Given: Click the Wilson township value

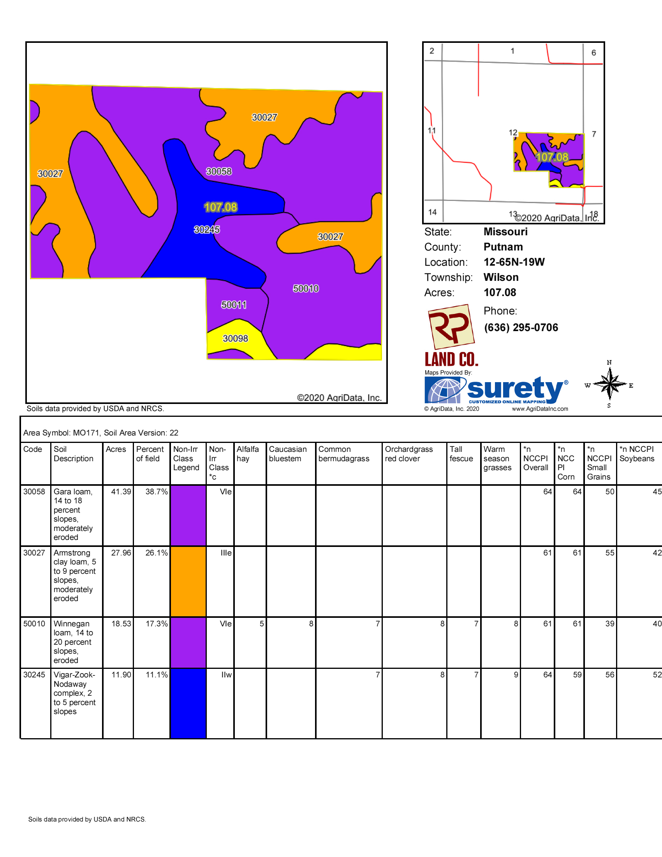Looking at the screenshot, I should click(x=501, y=277).
